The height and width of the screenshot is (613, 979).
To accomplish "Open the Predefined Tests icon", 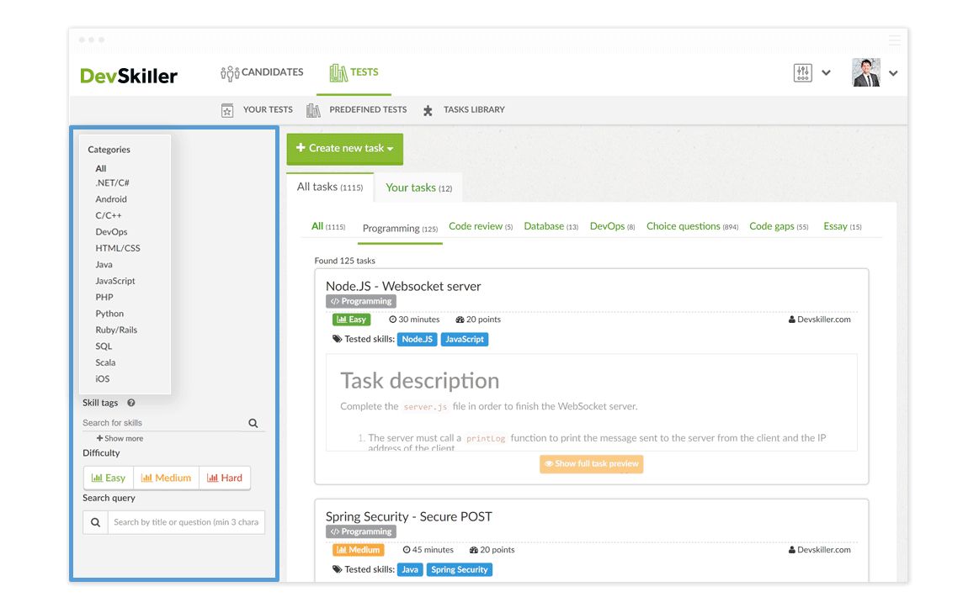I will pos(312,109).
